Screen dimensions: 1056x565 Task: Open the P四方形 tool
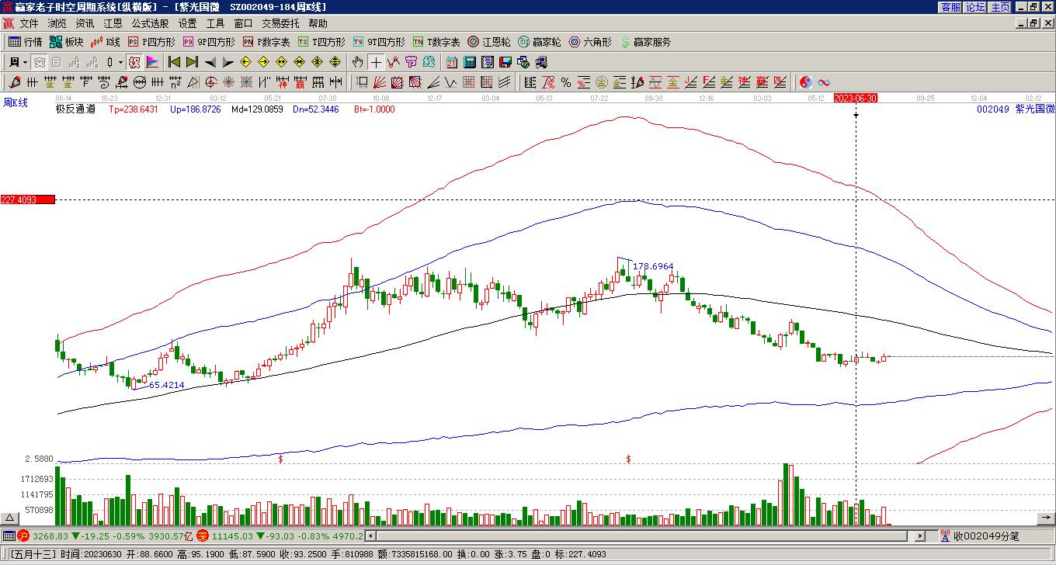pyautogui.click(x=151, y=42)
